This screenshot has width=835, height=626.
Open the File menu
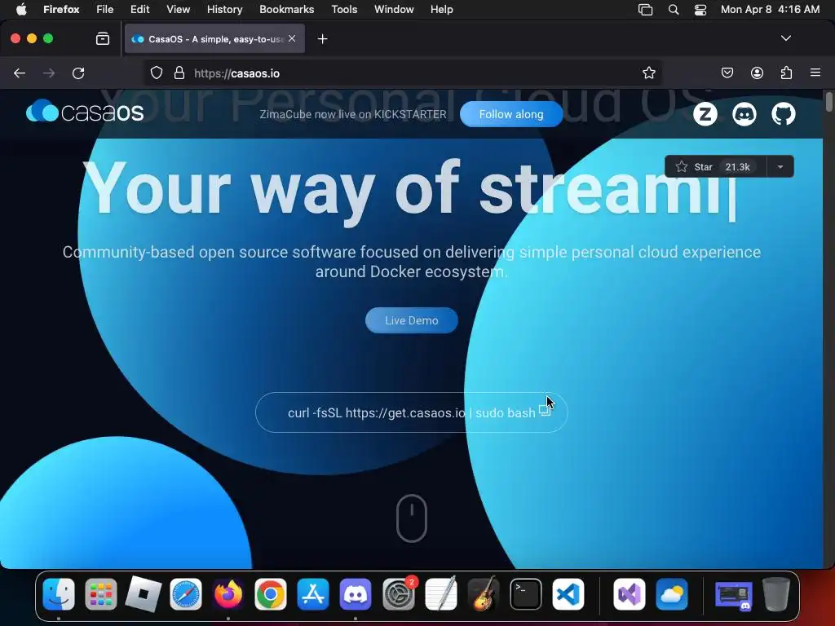(x=105, y=10)
